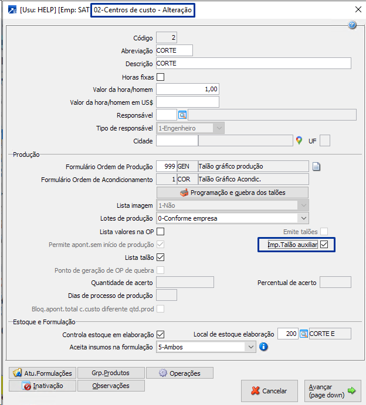Toggle Permite apont.sem início de produção checkbox

pyautogui.click(x=161, y=244)
